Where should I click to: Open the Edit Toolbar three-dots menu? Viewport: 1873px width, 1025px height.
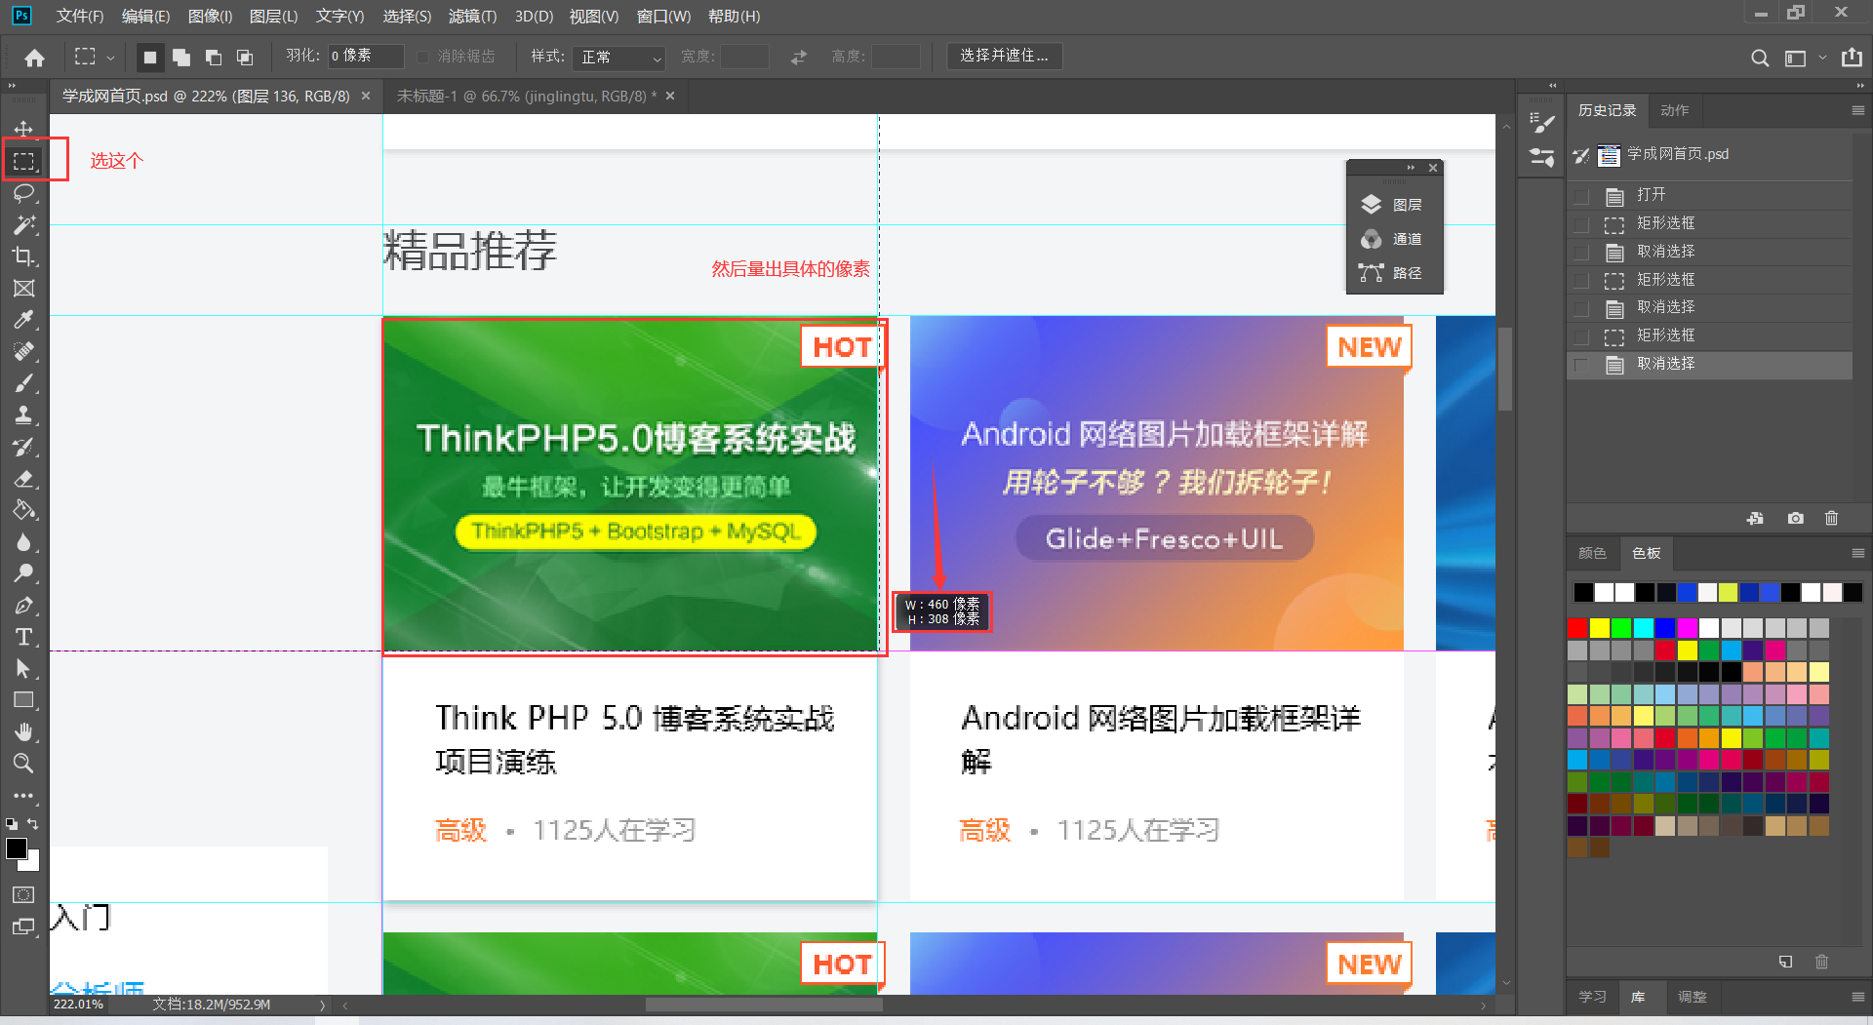tap(23, 796)
